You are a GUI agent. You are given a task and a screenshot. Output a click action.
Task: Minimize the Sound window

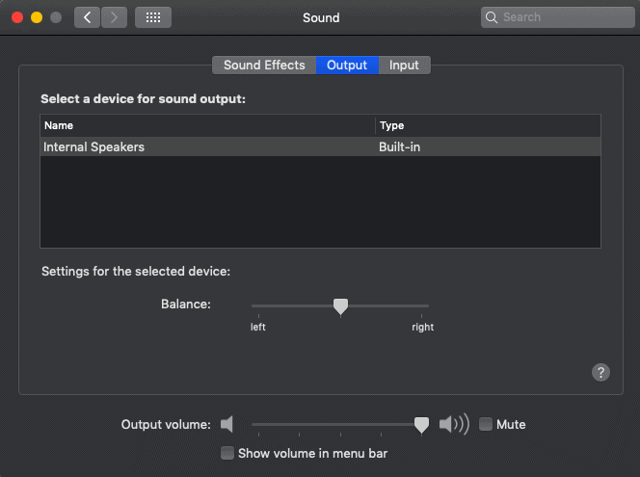point(37,17)
